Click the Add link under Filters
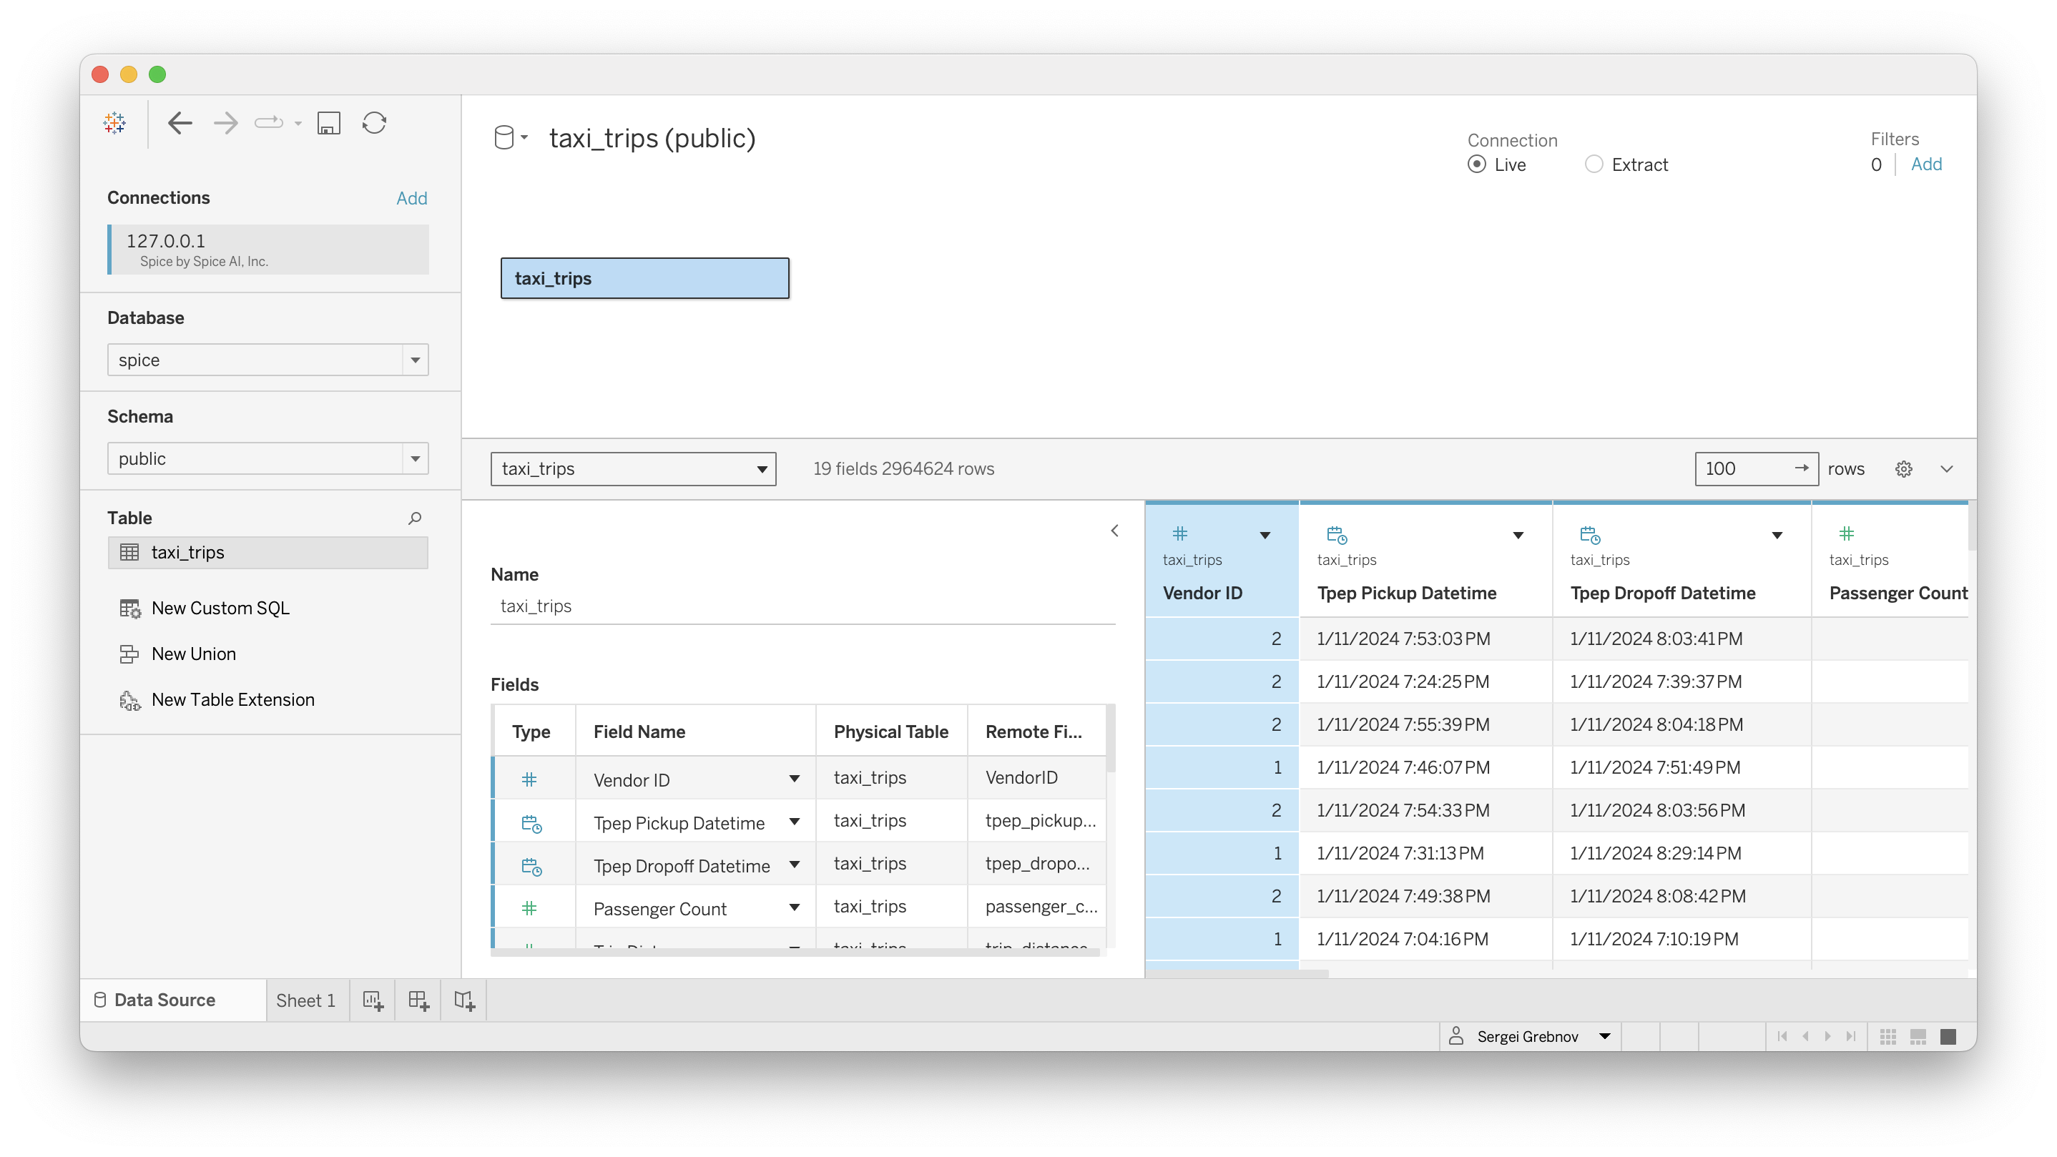Image resolution: width=2057 pixels, height=1157 pixels. click(x=1927, y=164)
